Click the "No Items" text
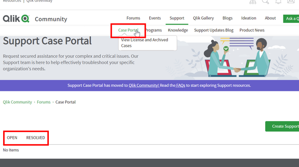 11,150
